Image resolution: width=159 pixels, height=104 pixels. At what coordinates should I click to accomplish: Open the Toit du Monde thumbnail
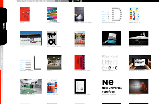pos(112,38)
